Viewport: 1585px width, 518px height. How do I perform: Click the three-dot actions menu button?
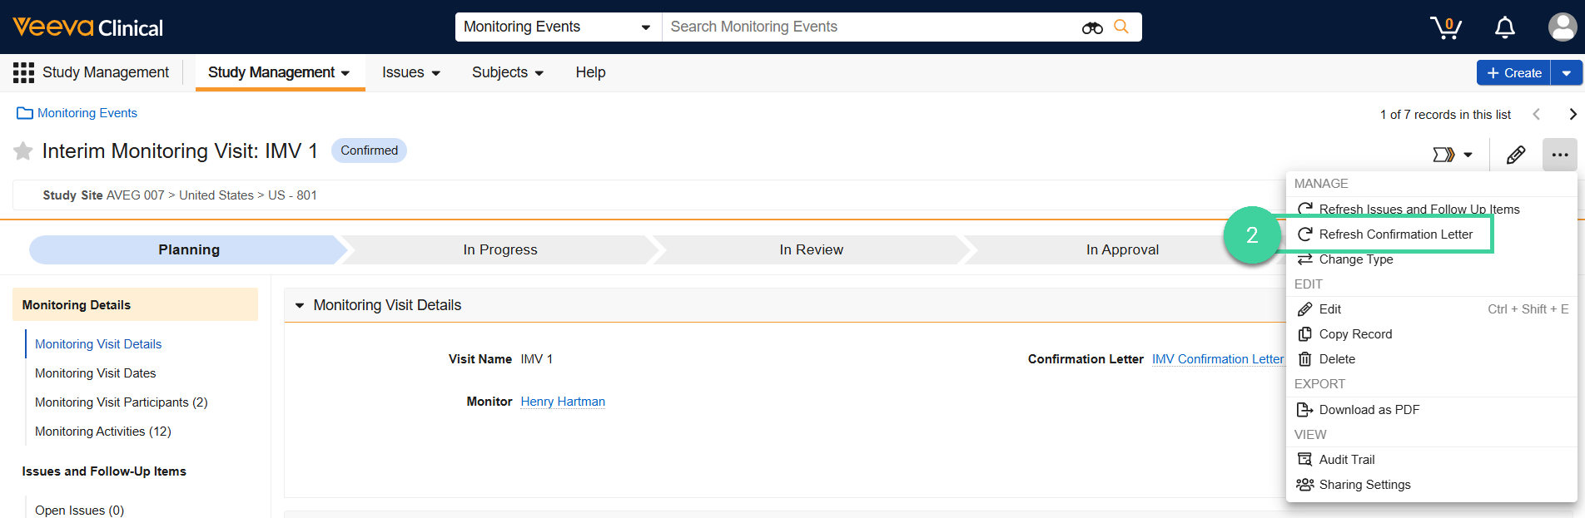click(1559, 155)
